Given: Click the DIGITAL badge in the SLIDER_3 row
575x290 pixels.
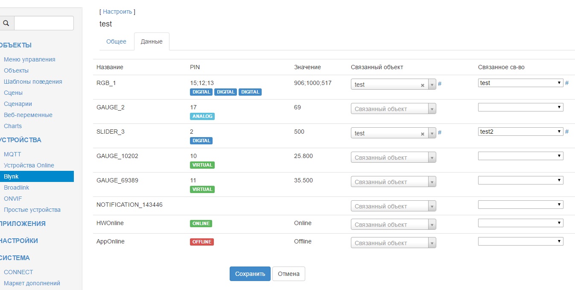Looking at the screenshot, I should 201,141.
